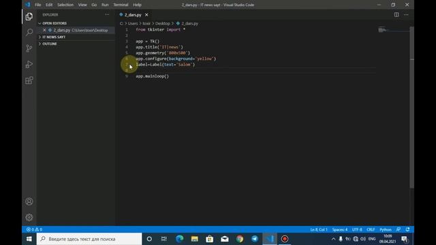Image resolution: width=436 pixels, height=245 pixels.
Task: Launch Microsoft Edge from taskbar
Action: pos(180,239)
